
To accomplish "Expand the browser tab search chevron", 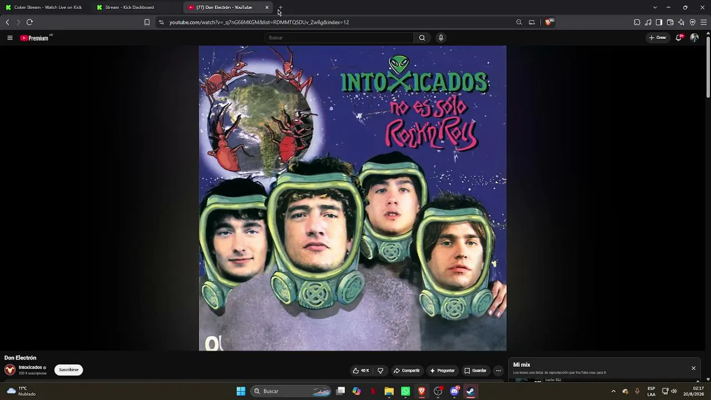I will coord(655,7).
